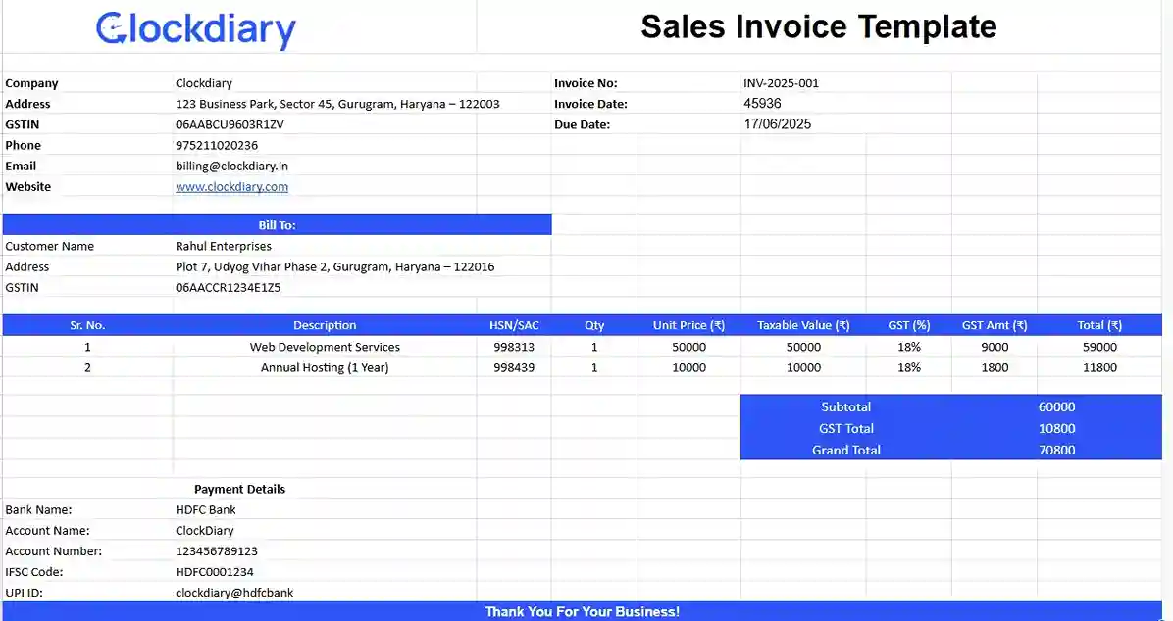Click the Total (₹) column header
This screenshot has height=621, width=1173.
coord(1099,325)
